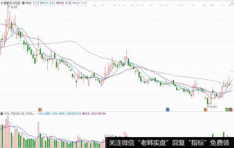Click the red event marker icon at the chart bottom right
Viewport: 234px width, 148px height.
[x=231, y=109]
